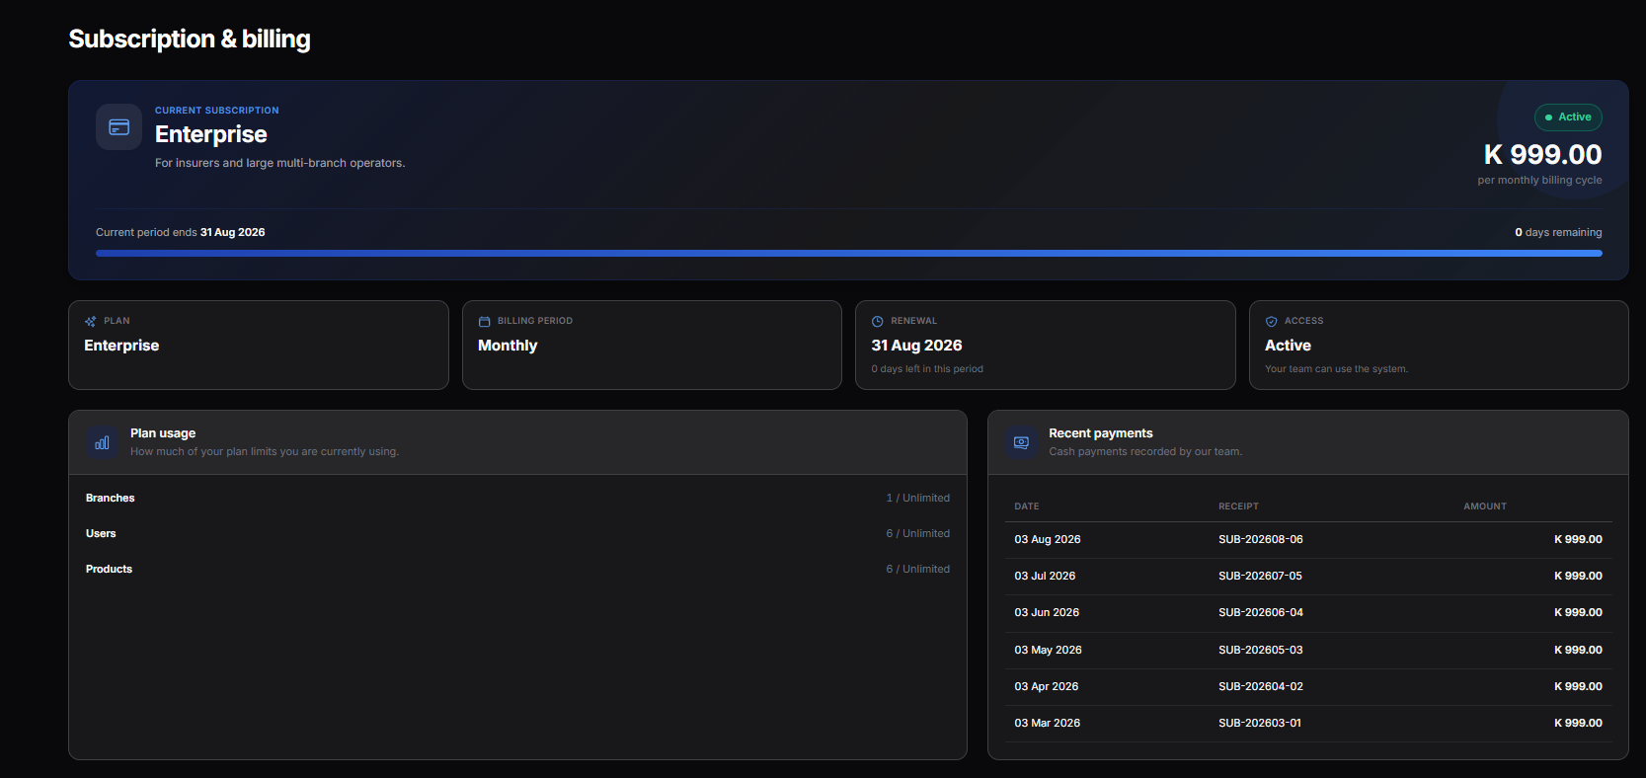Click the green dot in Active badge

click(x=1548, y=117)
